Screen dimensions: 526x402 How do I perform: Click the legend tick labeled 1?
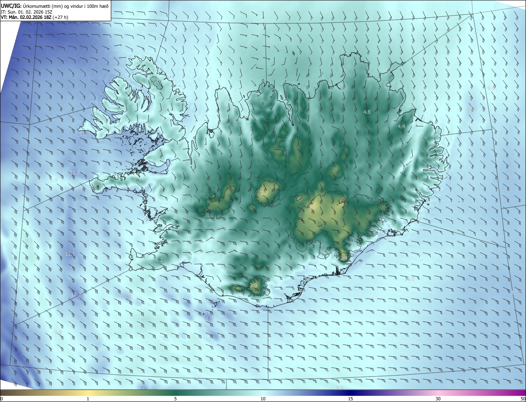(x=88, y=399)
